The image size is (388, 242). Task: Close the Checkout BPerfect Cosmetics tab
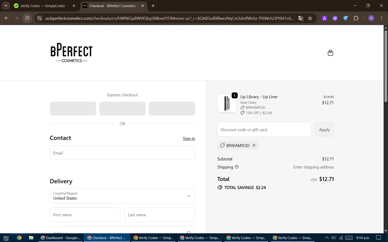point(143,6)
